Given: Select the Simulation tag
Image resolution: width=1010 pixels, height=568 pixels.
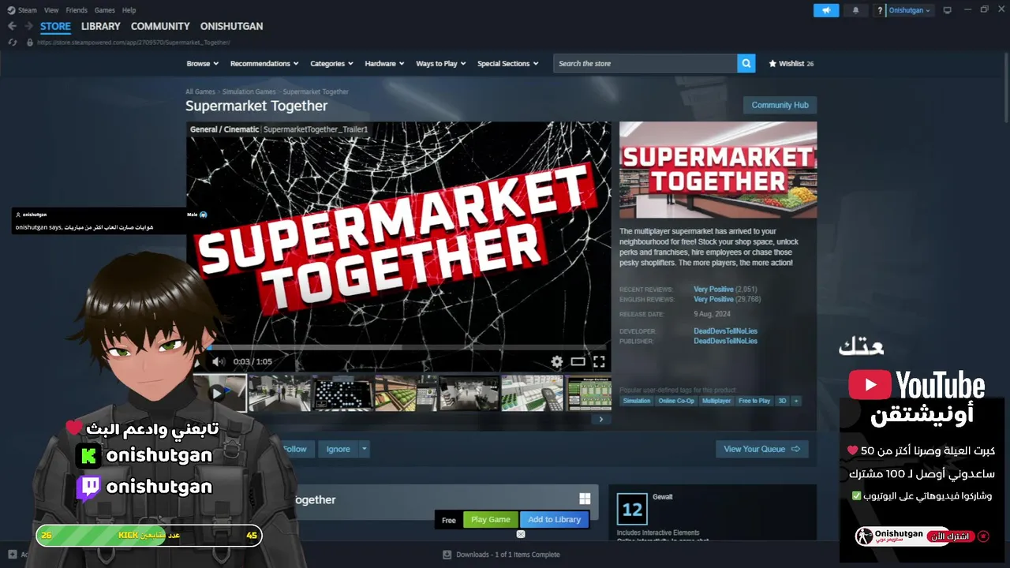Looking at the screenshot, I should click(x=637, y=401).
